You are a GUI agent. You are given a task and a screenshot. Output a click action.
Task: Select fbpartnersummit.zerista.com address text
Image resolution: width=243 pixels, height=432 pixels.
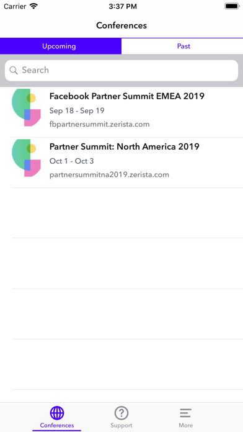pos(99,124)
